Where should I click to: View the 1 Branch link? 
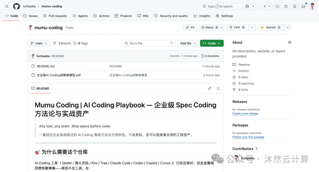[x=62, y=43]
